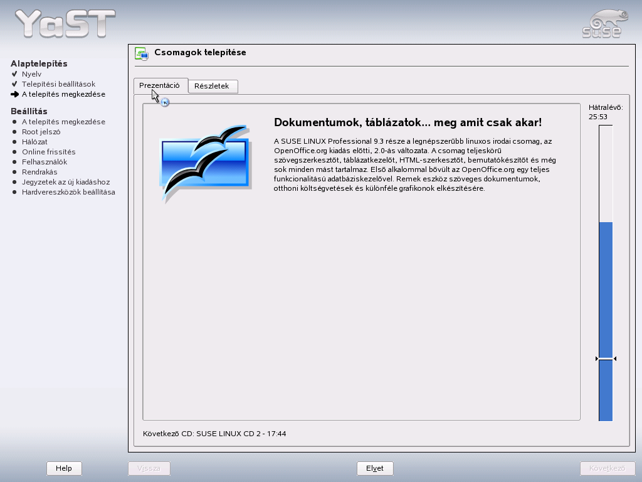Click the checkmark next to Telepítési beállítások
The width and height of the screenshot is (642, 482).
pyautogui.click(x=15, y=84)
